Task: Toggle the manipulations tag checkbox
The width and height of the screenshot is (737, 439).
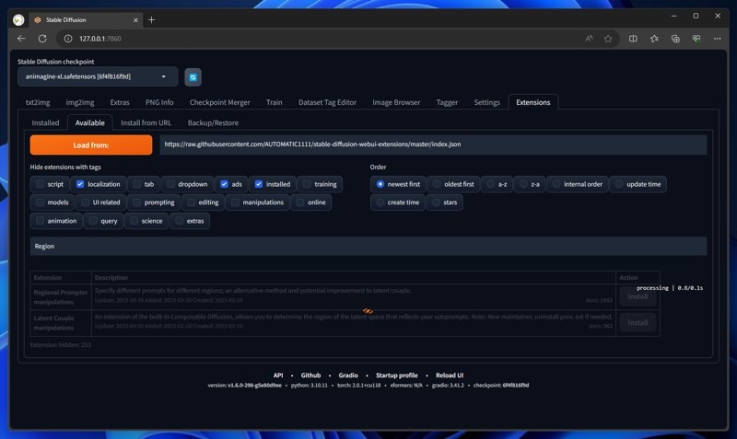Action: point(235,202)
